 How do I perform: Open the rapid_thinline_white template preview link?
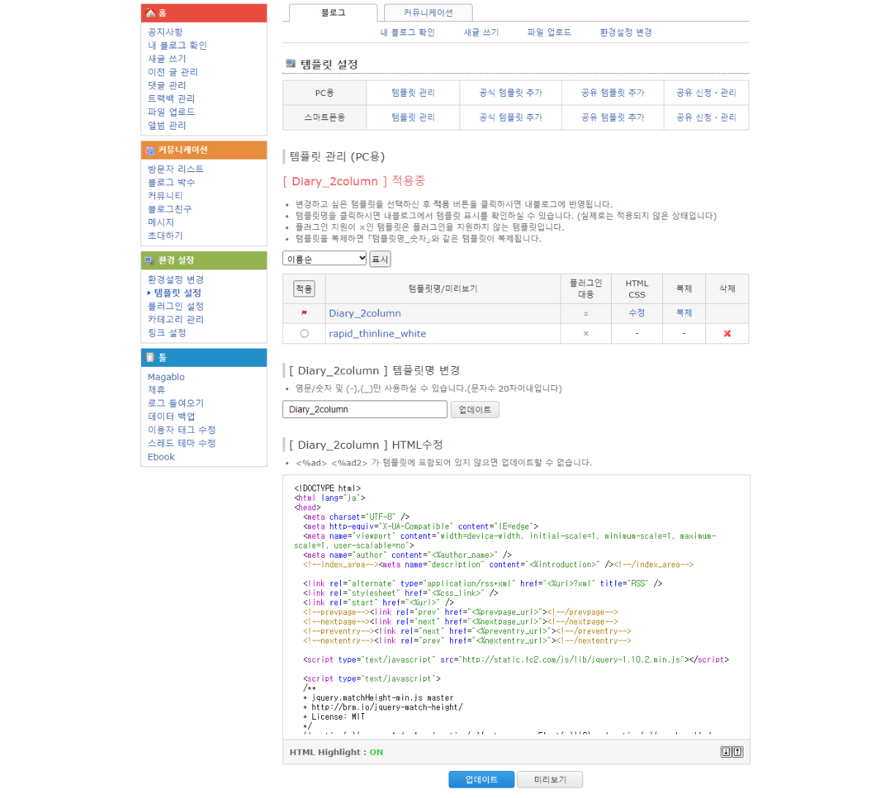(378, 334)
